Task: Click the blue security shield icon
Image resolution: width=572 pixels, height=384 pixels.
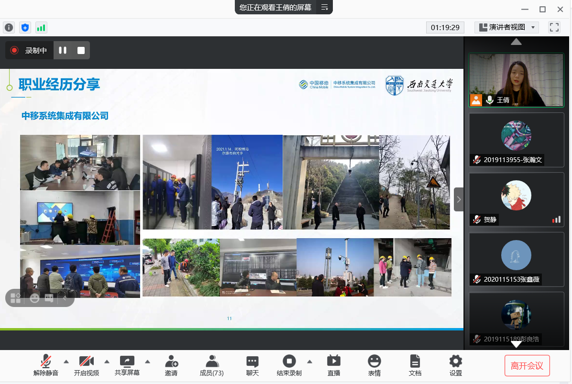Action: [25, 28]
